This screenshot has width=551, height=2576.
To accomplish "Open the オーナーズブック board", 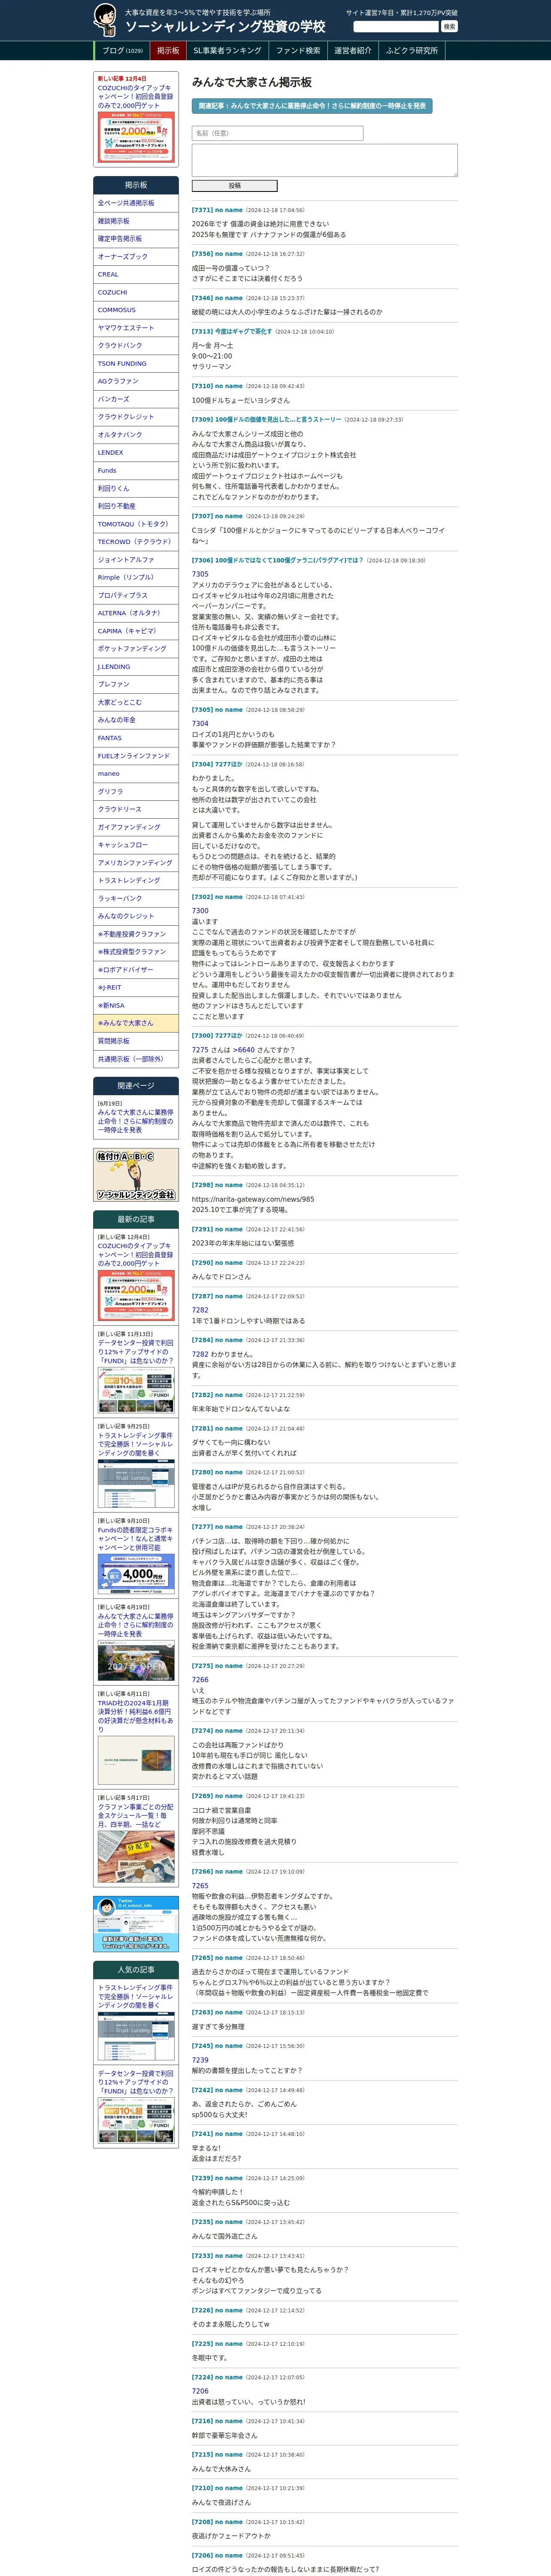I will pyautogui.click(x=136, y=257).
